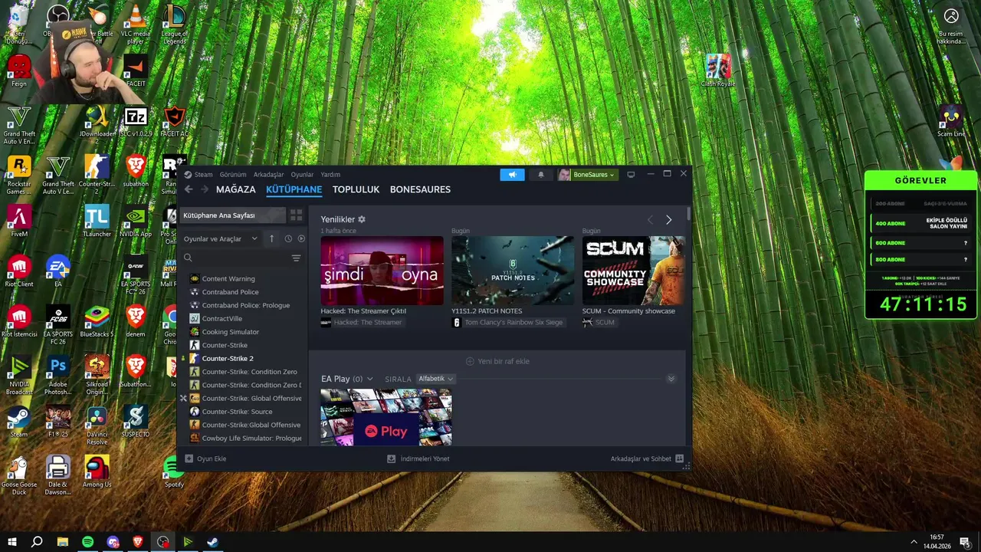The image size is (981, 552).
Task: Open the BONESAURES profile tab
Action: (x=420, y=189)
